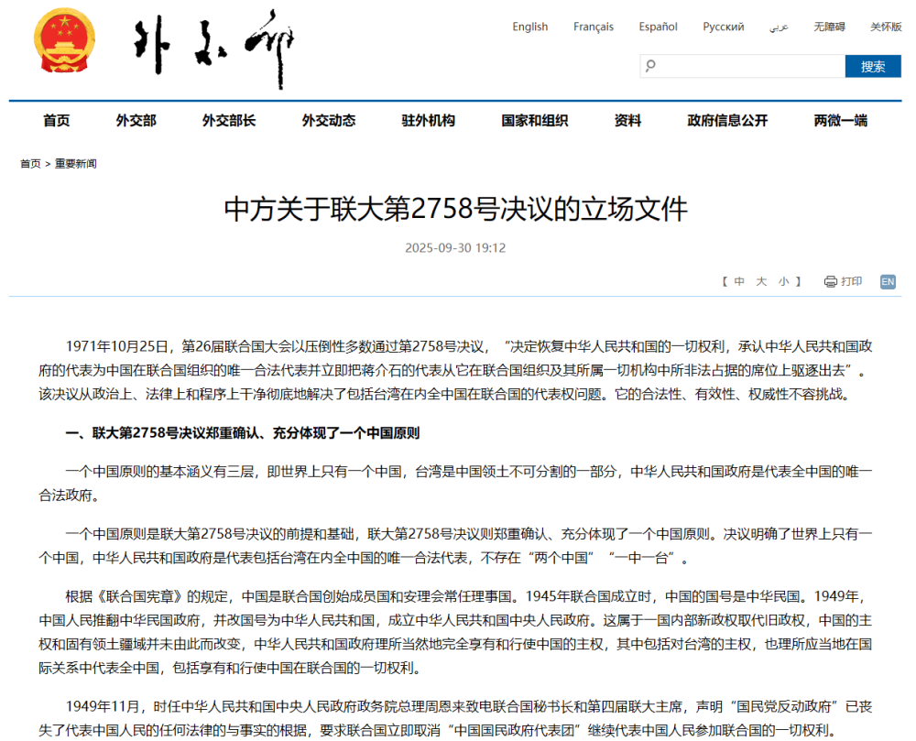Click the magnifier icon in search bar
916x741 pixels.
click(650, 65)
